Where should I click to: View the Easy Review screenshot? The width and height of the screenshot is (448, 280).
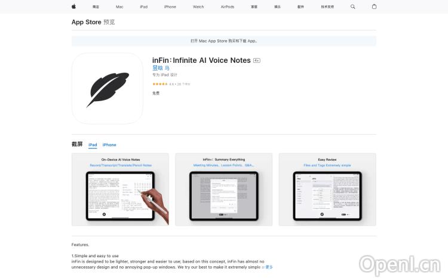(x=327, y=190)
